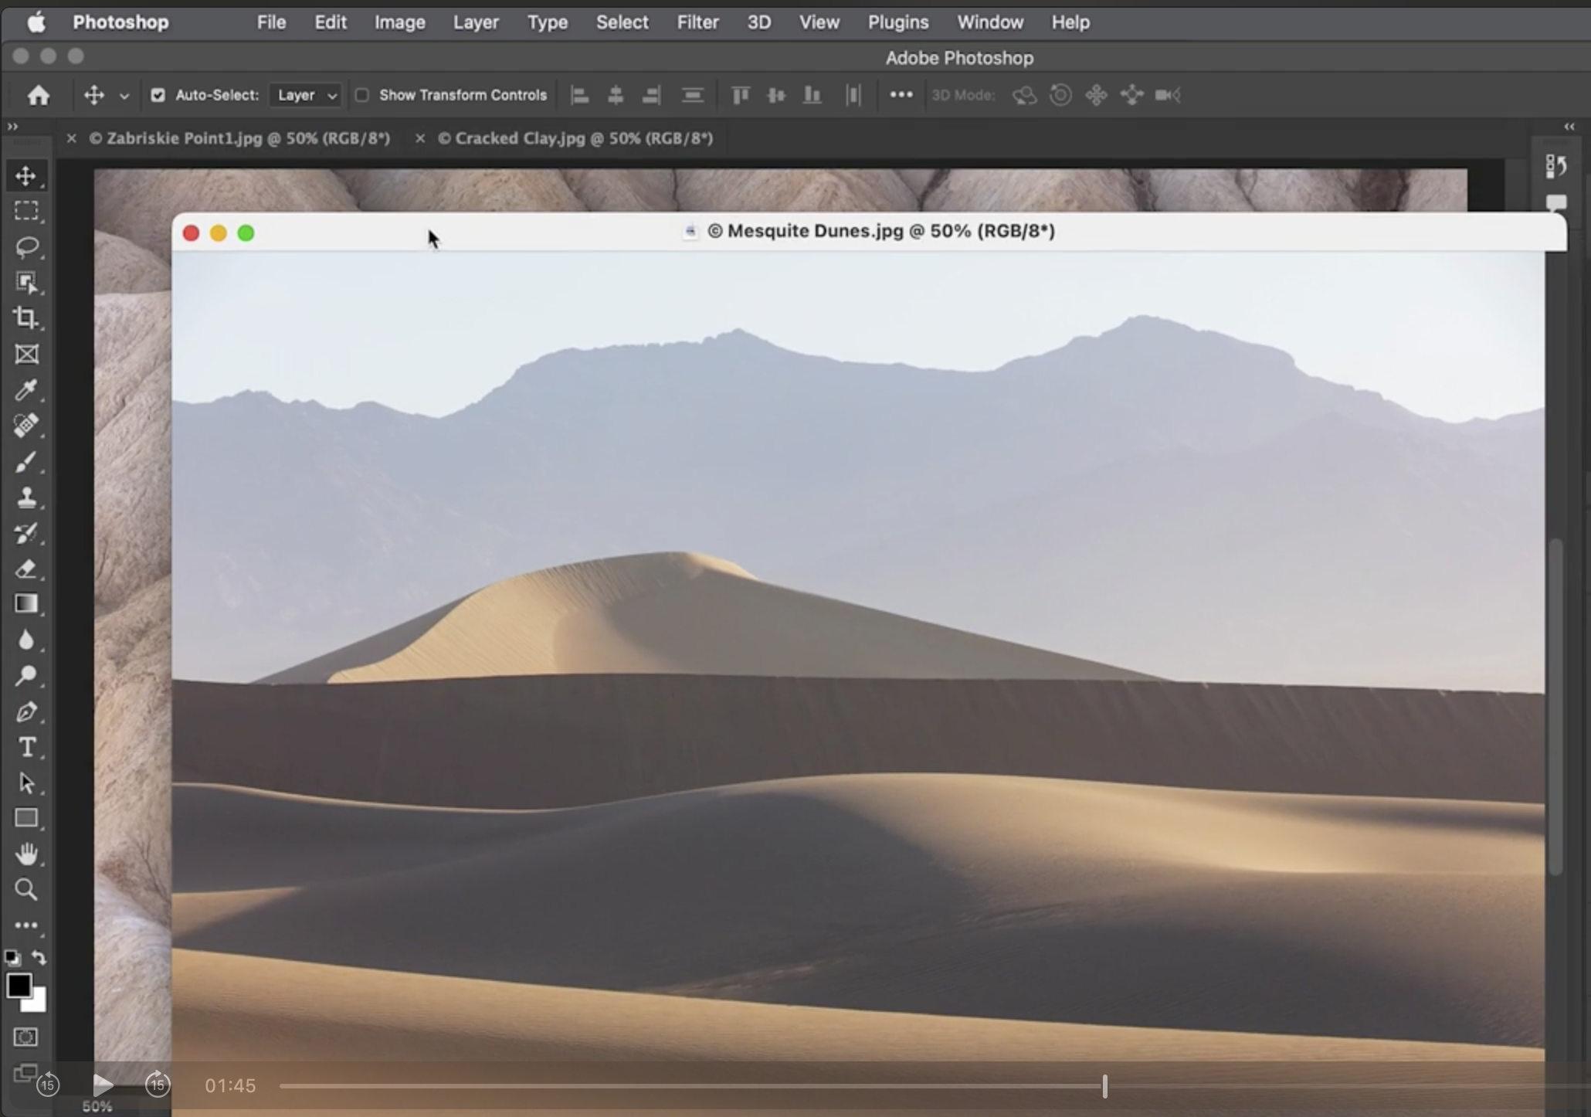This screenshot has height=1117, width=1591.
Task: Enable Show Transform Controls checkbox
Action: coord(361,95)
